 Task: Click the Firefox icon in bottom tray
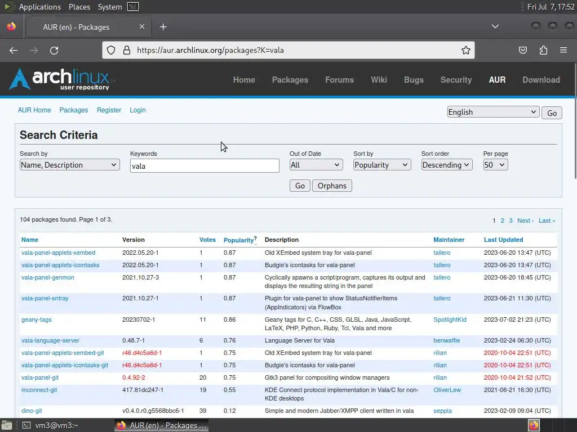click(534, 425)
